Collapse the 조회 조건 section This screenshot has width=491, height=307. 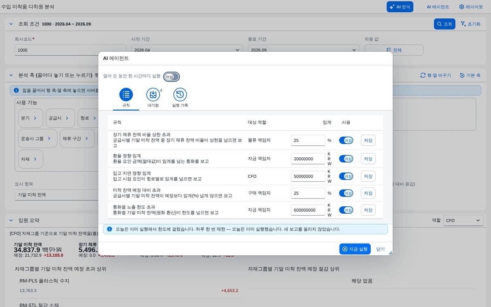tap(11, 24)
